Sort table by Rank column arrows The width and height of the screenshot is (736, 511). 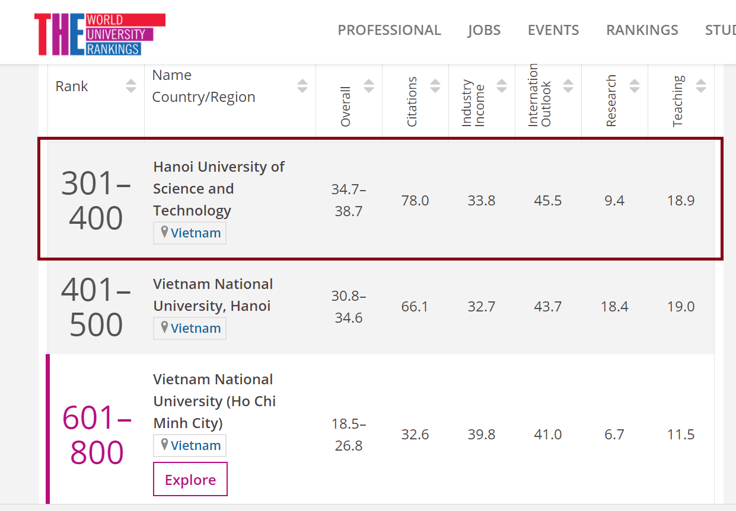[131, 86]
